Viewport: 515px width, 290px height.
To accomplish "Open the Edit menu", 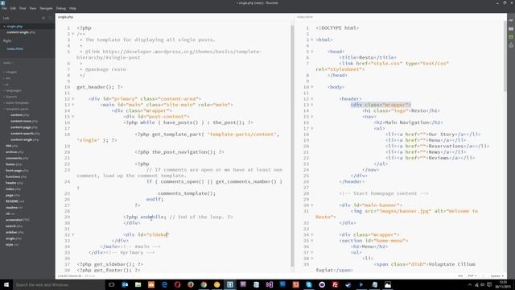I will click(13, 8).
